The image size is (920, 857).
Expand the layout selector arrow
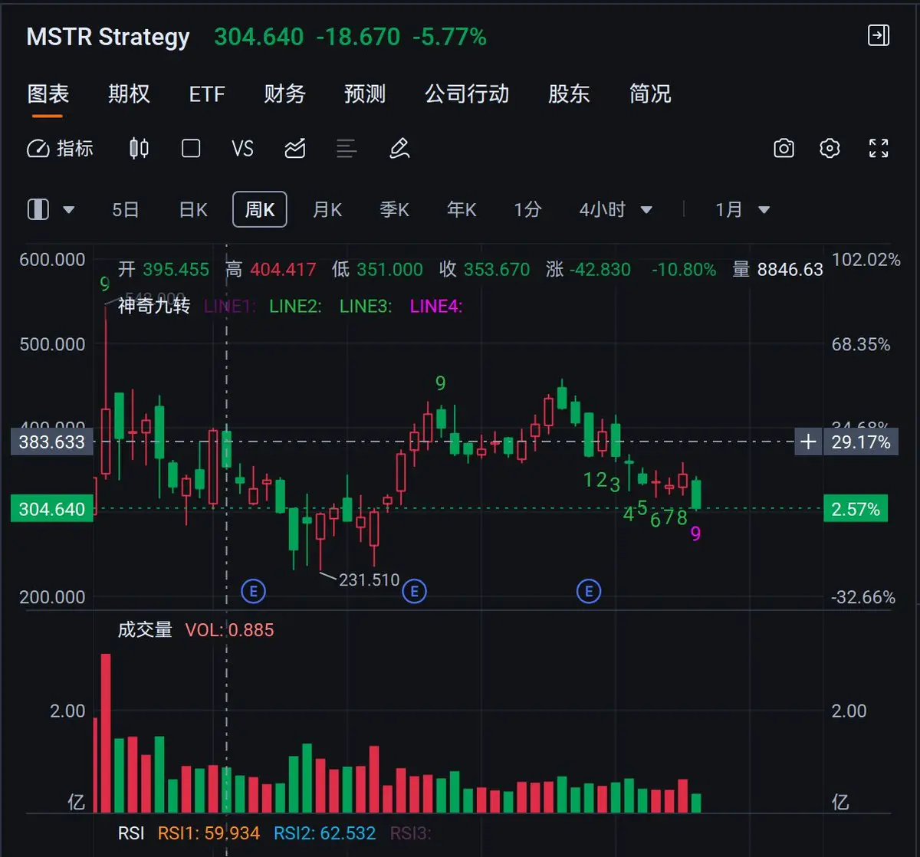click(x=68, y=210)
